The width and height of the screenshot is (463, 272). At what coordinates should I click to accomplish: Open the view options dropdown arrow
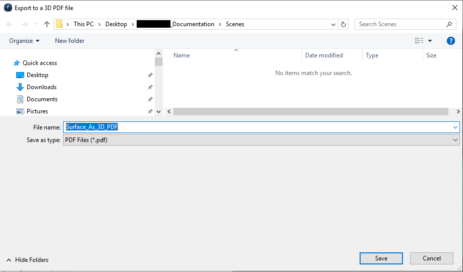tap(430, 41)
